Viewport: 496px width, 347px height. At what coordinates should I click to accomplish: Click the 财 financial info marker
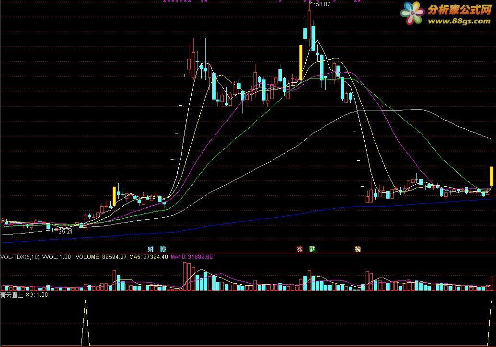point(150,249)
